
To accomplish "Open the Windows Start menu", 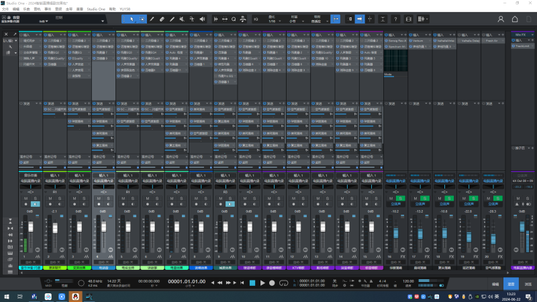I will point(7,297).
